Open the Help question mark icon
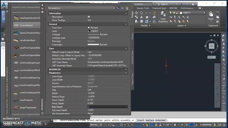This screenshot has height=128, width=228. (x=193, y=4)
